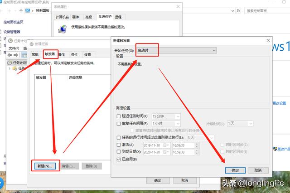The image size is (290, 193).
Task: Open the 高级 tab in 系统属性
Action: pos(89,17)
